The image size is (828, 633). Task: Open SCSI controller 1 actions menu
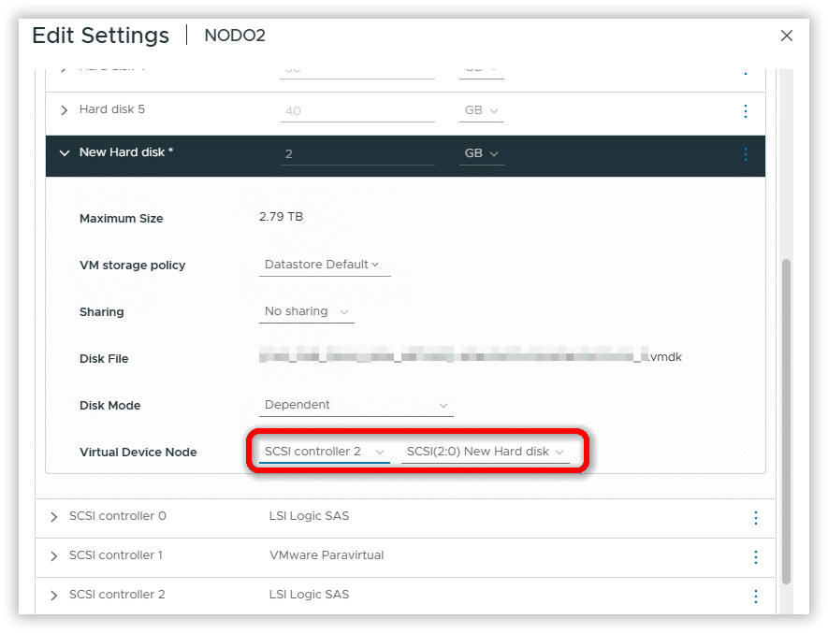pyautogui.click(x=755, y=556)
